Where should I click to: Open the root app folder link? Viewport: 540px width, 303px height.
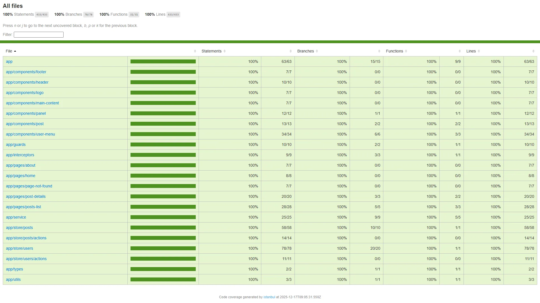[x=9, y=61]
